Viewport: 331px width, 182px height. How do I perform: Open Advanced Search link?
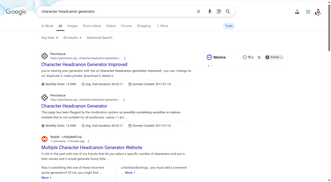99,38
